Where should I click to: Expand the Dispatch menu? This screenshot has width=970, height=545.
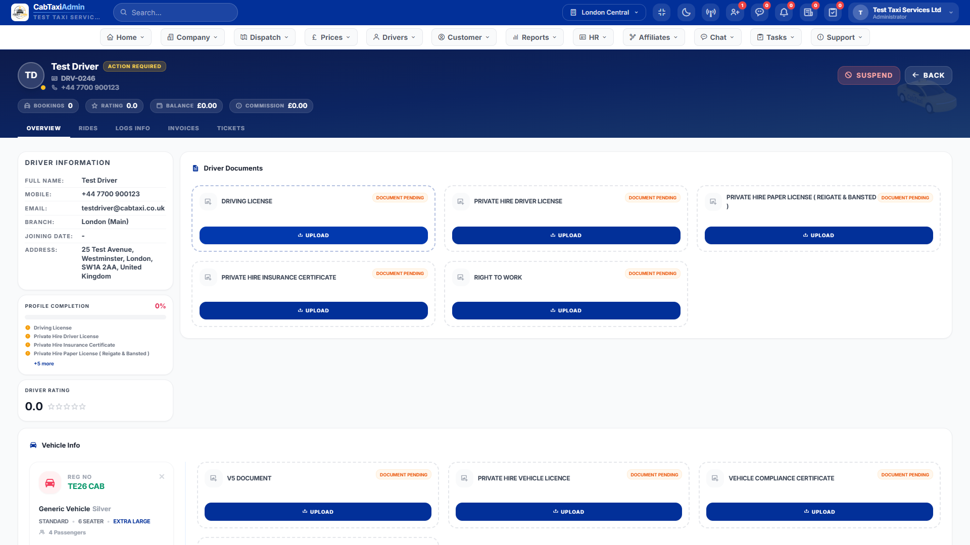(265, 37)
